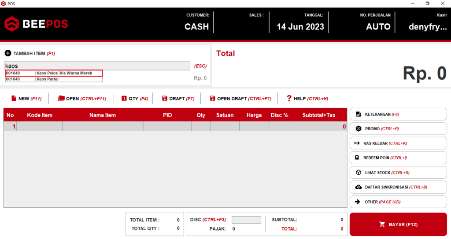The width and height of the screenshot is (451, 239).
Task: Click the REDEEM POIN ribbon icon
Action: click(x=357, y=158)
